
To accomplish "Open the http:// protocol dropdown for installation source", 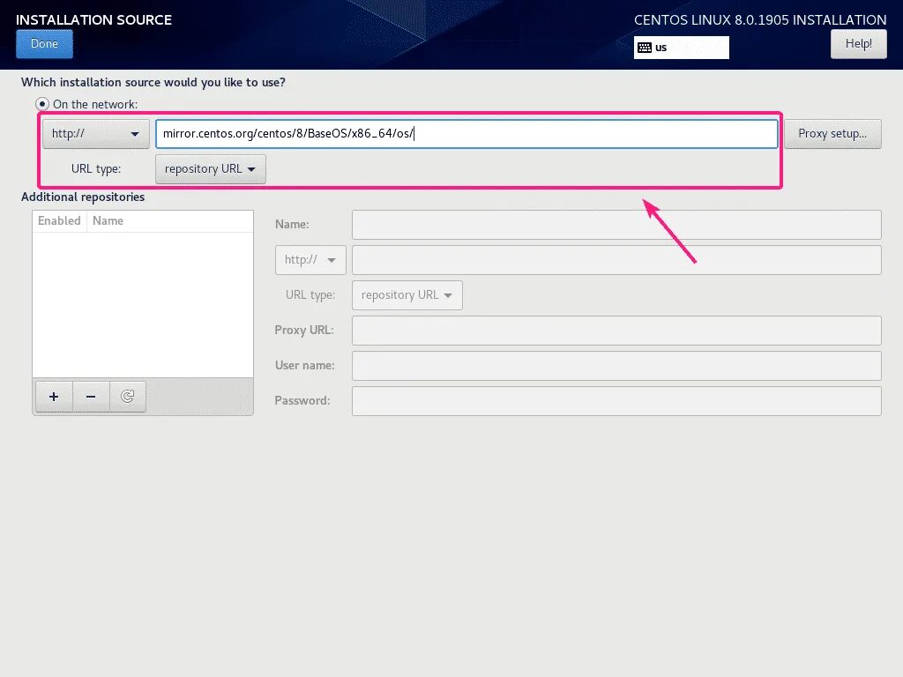I will (x=95, y=134).
